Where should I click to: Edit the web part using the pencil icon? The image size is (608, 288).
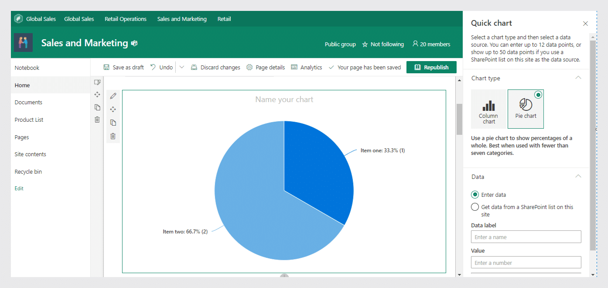(x=113, y=96)
